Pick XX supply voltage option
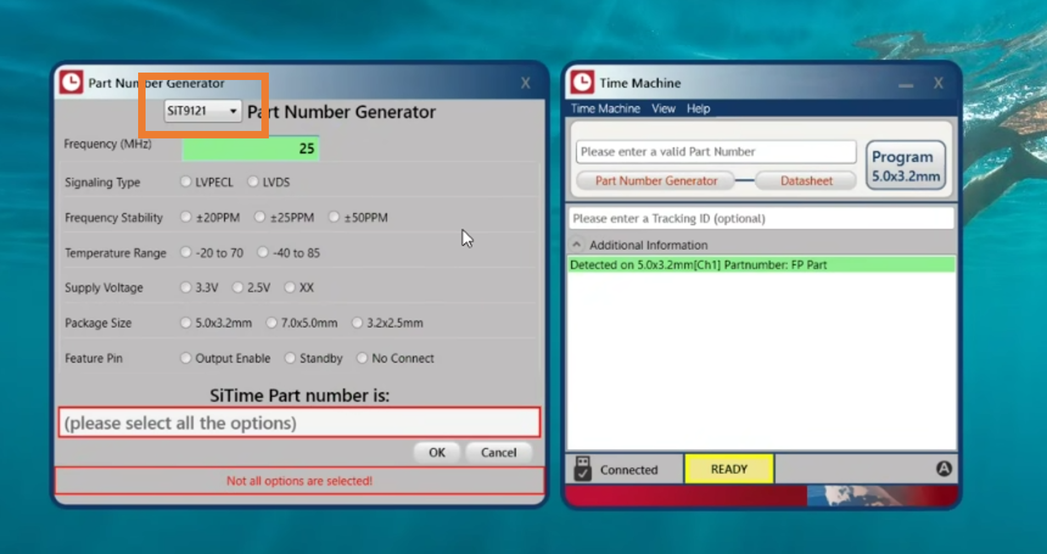 [289, 287]
